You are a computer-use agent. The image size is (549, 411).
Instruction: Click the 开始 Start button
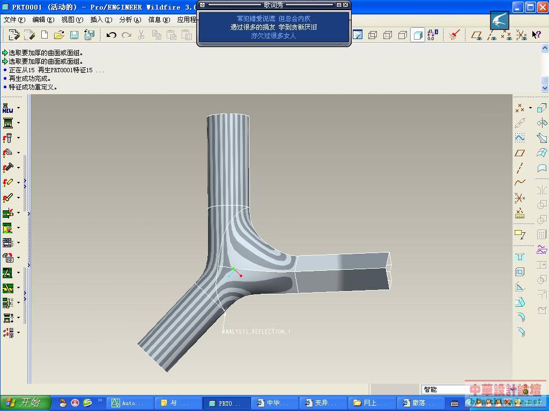[25, 403]
